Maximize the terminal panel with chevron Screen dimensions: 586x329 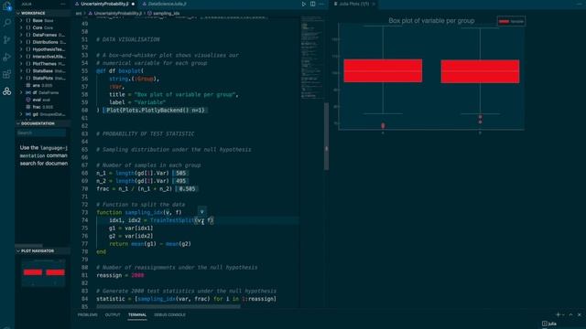[570, 314]
